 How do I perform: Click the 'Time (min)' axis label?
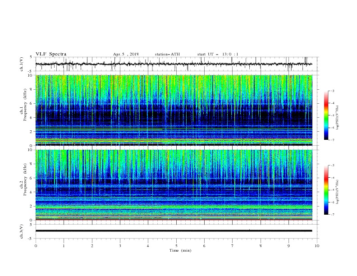(x=180, y=250)
